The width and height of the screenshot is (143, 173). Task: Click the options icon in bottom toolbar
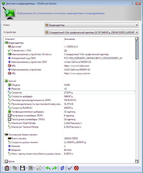coord(7,168)
